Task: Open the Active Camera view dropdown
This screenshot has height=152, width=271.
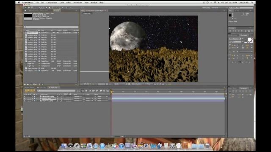Action: (x=137, y=84)
